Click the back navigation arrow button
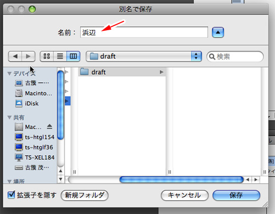This screenshot has height=214, width=275. coord(15,57)
